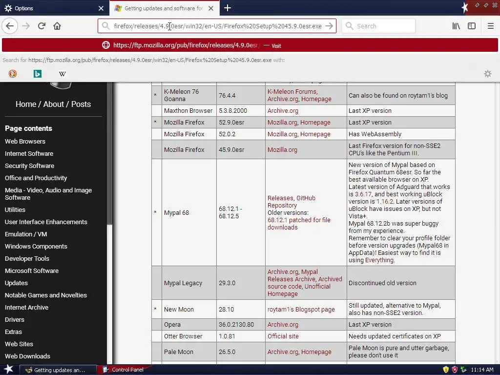This screenshot has height=375, width=500.
Task: Click the Search input box
Action: click(x=378, y=26)
